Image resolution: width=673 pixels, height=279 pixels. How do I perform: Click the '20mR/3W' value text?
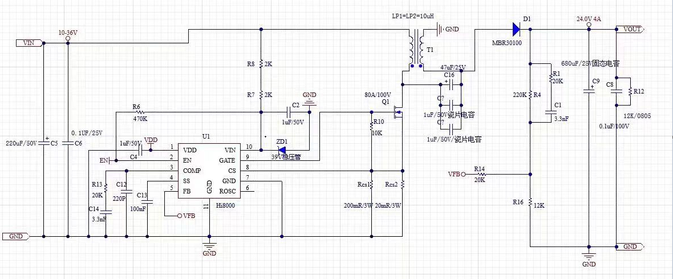click(x=388, y=205)
